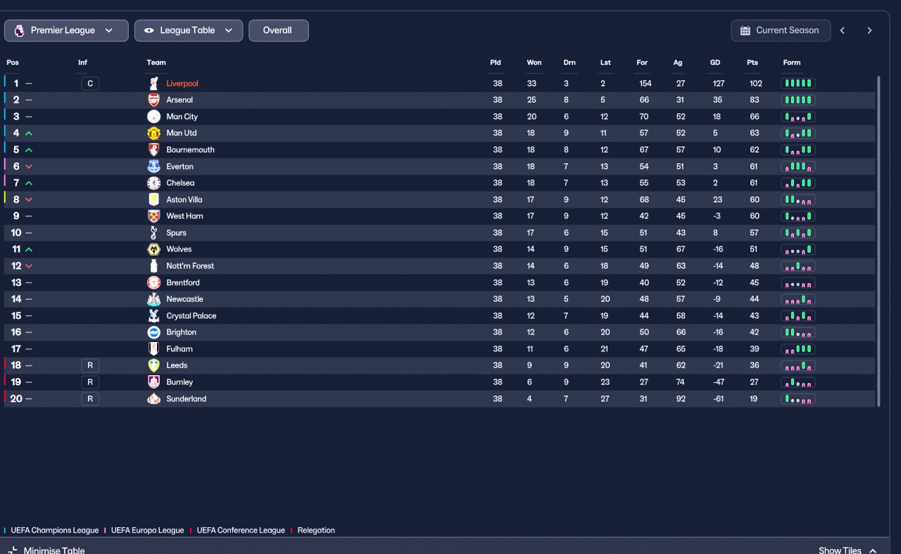
Task: Click the Chelsea club crest
Action: 153,183
